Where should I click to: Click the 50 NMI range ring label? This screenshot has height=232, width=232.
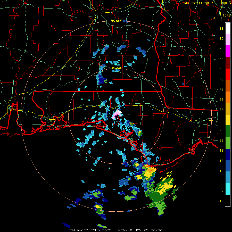click(x=116, y=68)
